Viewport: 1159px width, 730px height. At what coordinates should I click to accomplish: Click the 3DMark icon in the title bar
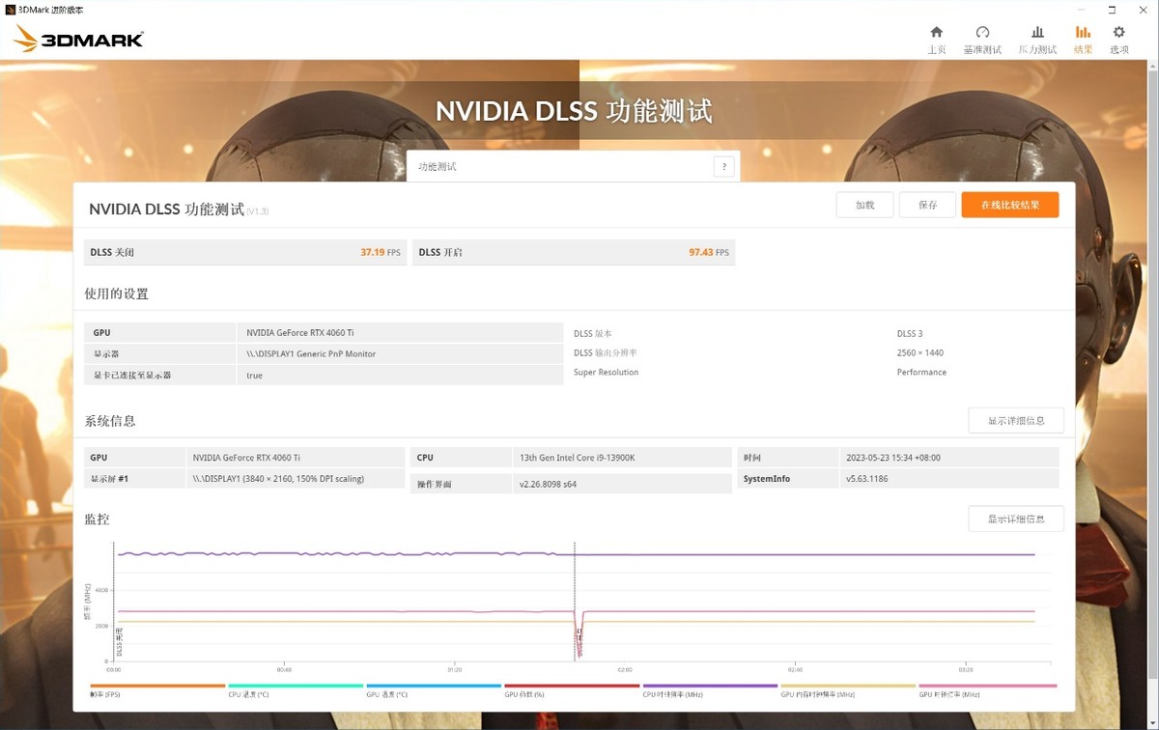(x=10, y=8)
